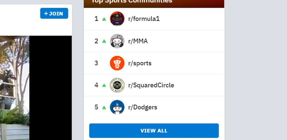
Task: Click the green arrow beside r/SquaredCircle
Action: (104, 85)
